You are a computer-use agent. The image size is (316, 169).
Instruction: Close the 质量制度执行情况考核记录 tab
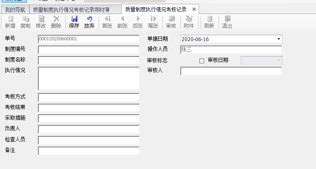pyautogui.click(x=194, y=9)
